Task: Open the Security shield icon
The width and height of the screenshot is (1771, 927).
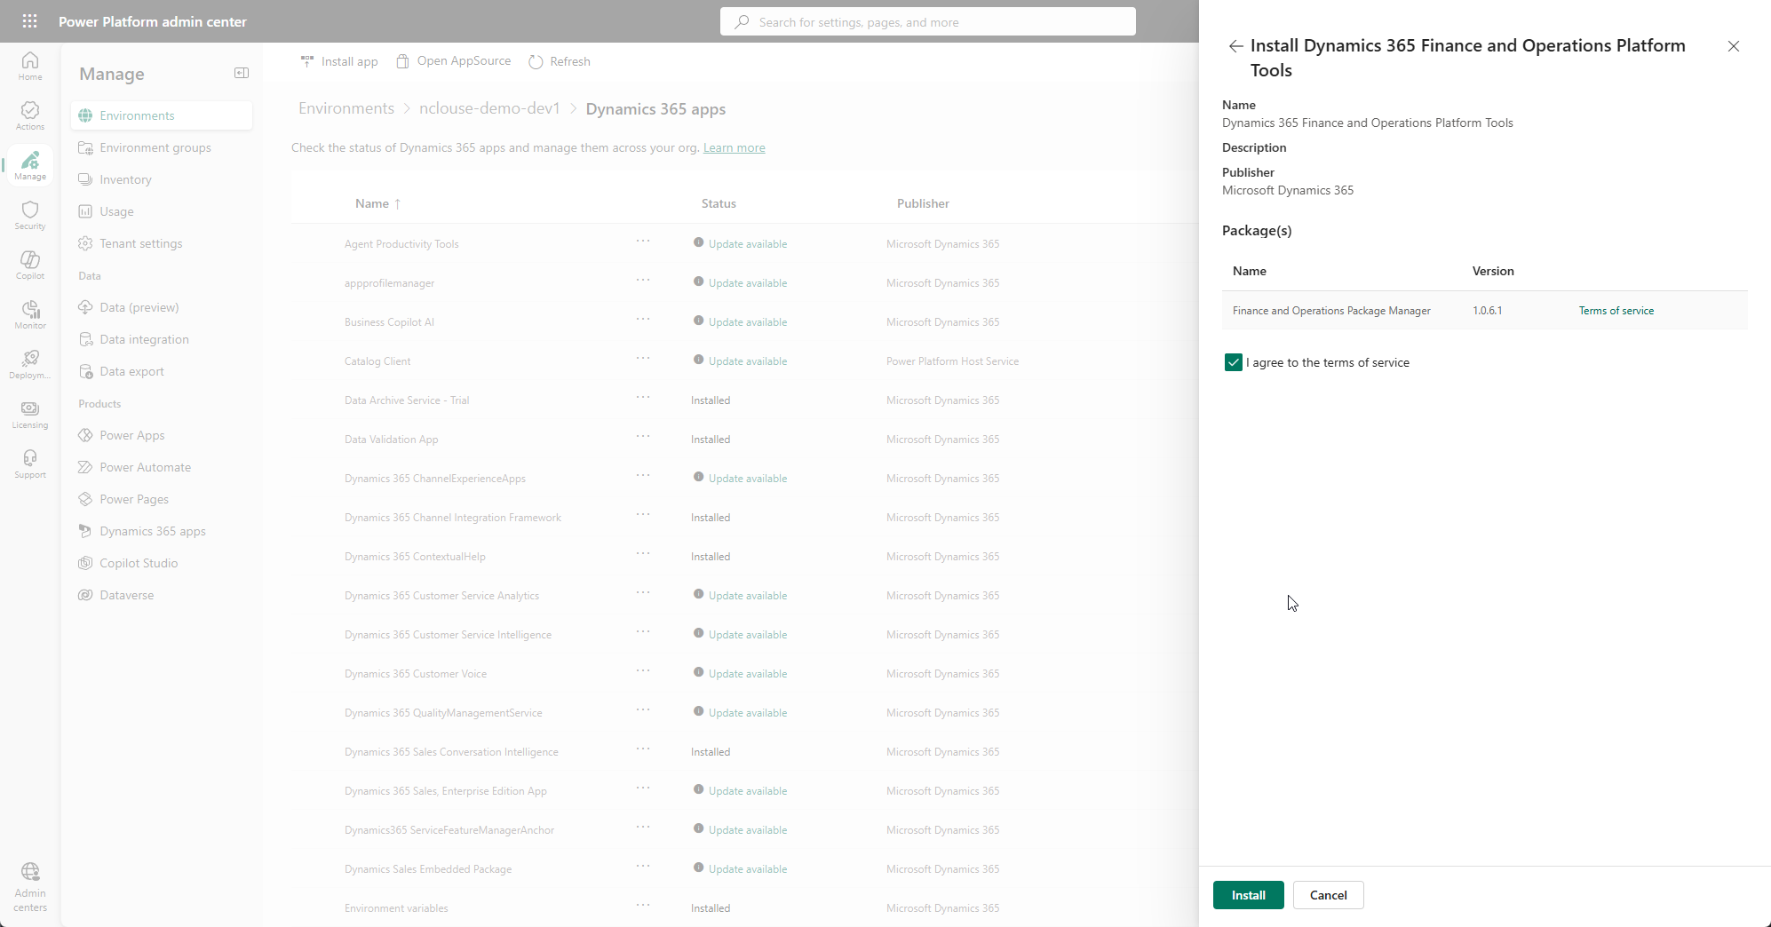Action: [30, 215]
